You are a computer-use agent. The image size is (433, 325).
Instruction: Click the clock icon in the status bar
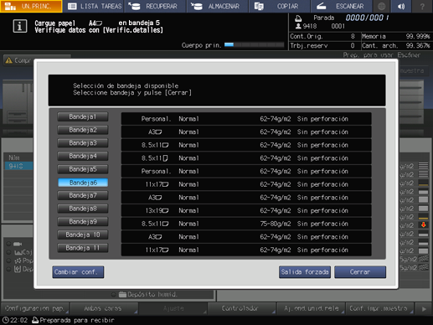click(x=5, y=320)
